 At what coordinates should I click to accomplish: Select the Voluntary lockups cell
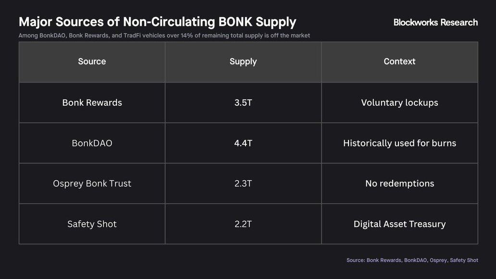point(399,103)
